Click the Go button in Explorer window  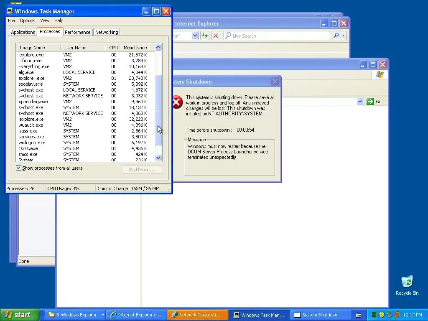tap(374, 102)
